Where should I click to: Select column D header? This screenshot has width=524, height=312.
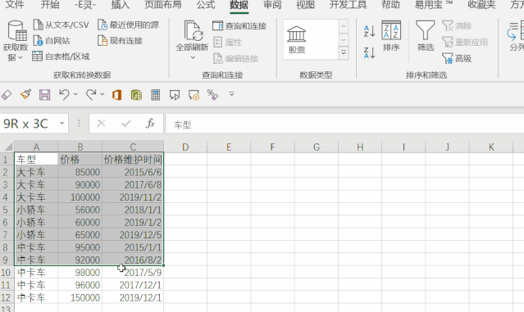click(185, 147)
